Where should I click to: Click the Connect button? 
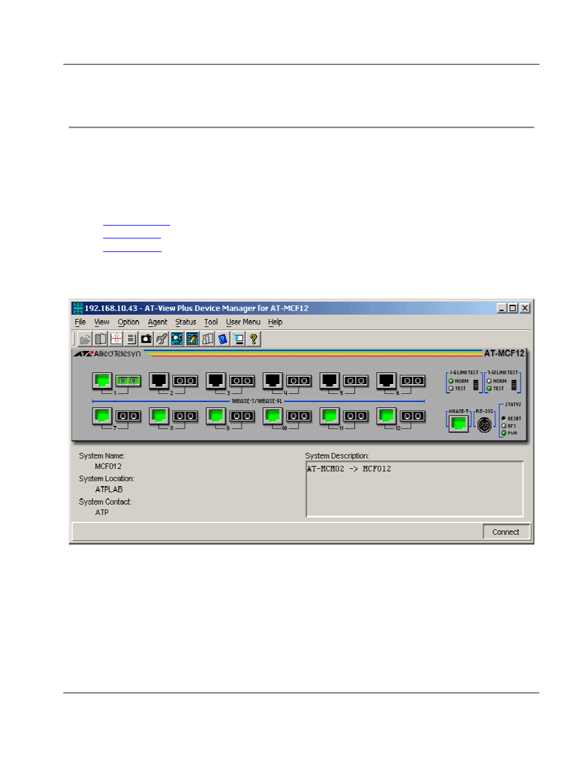point(506,532)
